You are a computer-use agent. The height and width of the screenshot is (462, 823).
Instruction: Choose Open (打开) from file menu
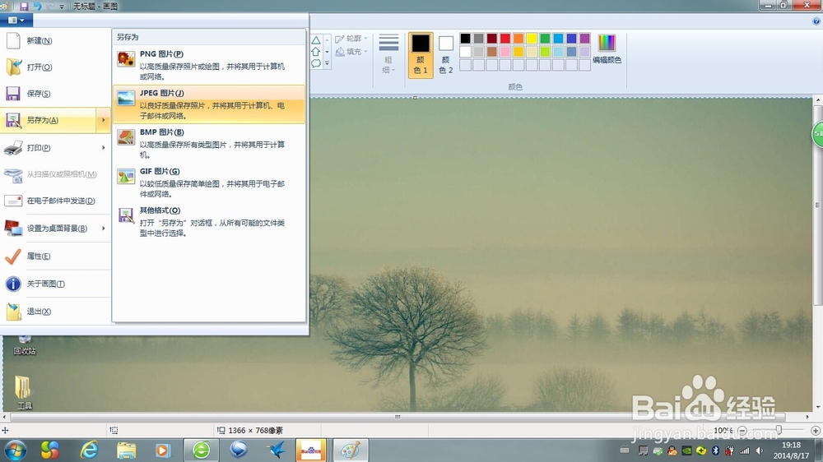tap(55, 67)
